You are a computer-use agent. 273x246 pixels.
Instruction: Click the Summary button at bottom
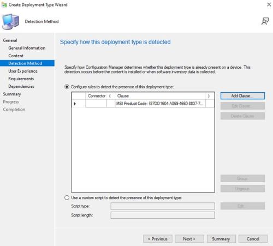221,239
